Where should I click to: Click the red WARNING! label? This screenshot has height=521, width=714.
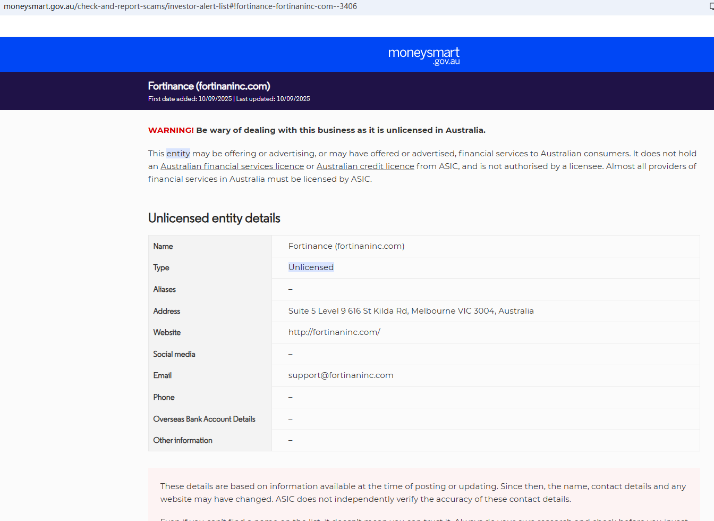click(171, 130)
